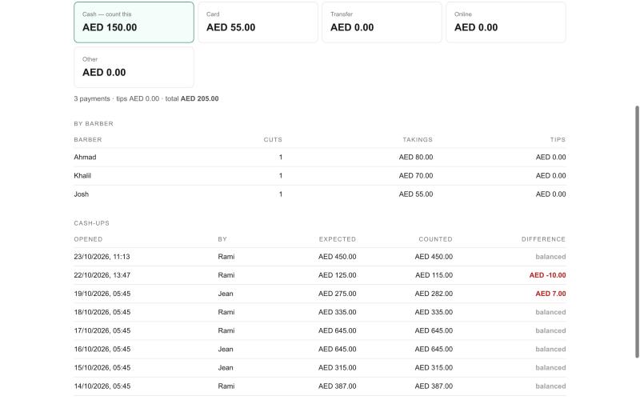Click Rami in the 23/10/2026 row
Image resolution: width=640 pixels, height=400 pixels.
coord(226,257)
